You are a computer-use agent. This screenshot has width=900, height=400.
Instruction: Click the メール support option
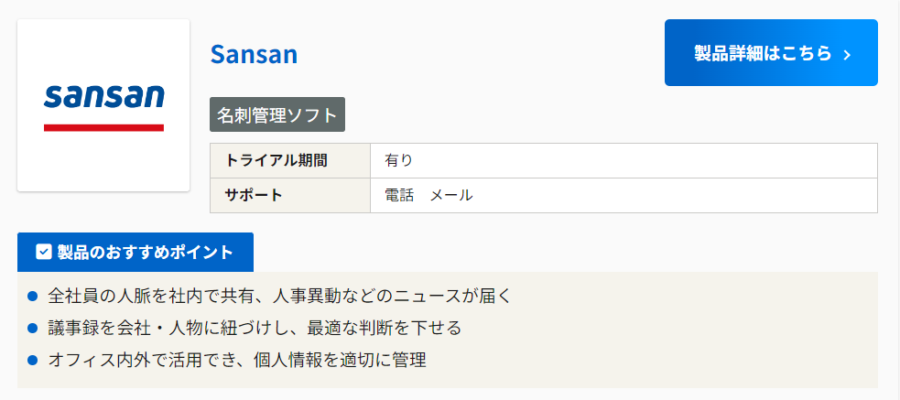coord(451,195)
